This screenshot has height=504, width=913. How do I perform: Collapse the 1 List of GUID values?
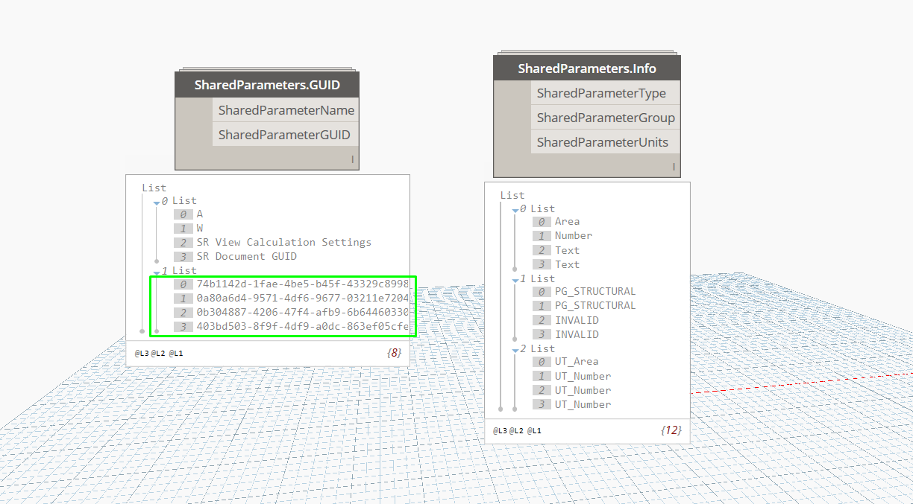click(x=157, y=272)
